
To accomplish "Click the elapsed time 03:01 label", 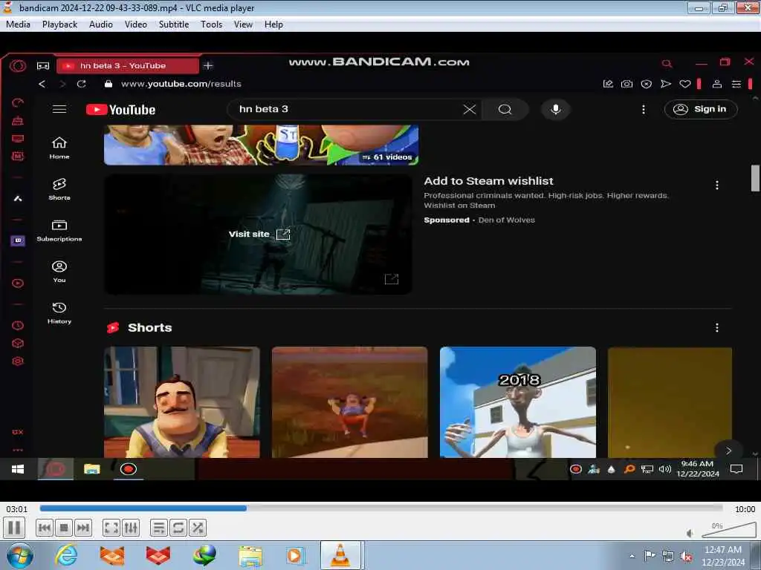I will coord(17,509).
